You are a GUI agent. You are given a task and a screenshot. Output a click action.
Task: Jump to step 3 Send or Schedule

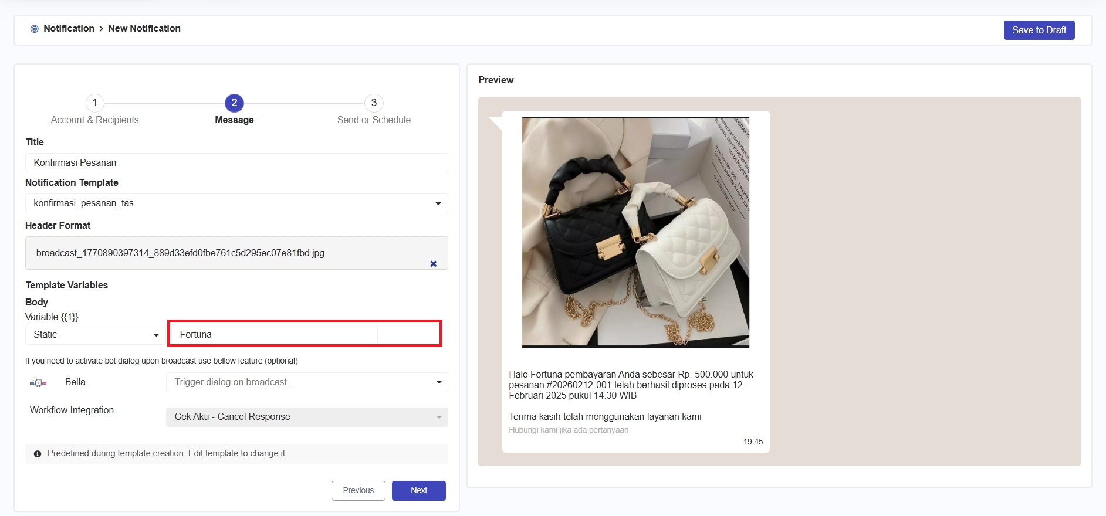pyautogui.click(x=374, y=103)
